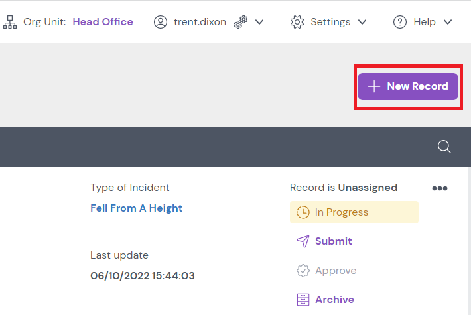Image resolution: width=471 pixels, height=315 pixels.
Task: Open the Settings menu label
Action: pos(330,22)
